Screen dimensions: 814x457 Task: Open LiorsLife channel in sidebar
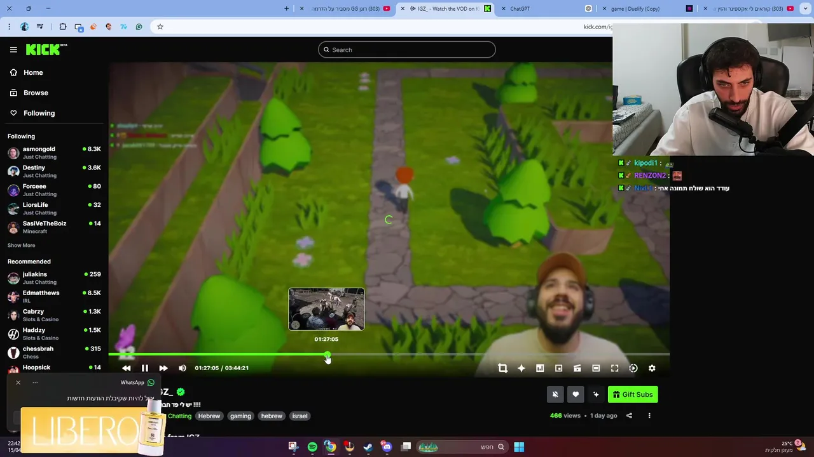pyautogui.click(x=54, y=208)
